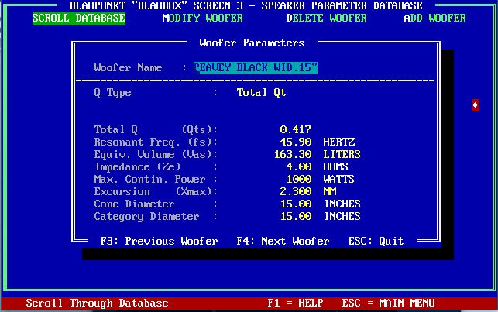498x312 pixels.
Task: Click the Cone Diameter value 15.00
Action: [x=296, y=204]
